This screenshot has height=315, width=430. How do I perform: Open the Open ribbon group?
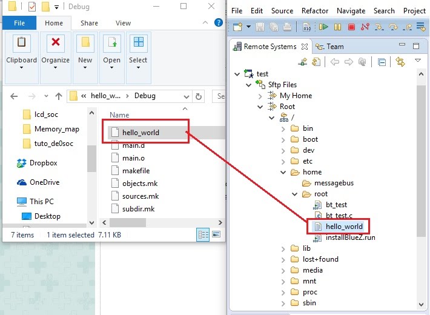[111, 58]
